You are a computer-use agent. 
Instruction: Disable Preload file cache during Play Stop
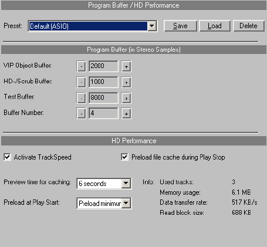point(124,157)
